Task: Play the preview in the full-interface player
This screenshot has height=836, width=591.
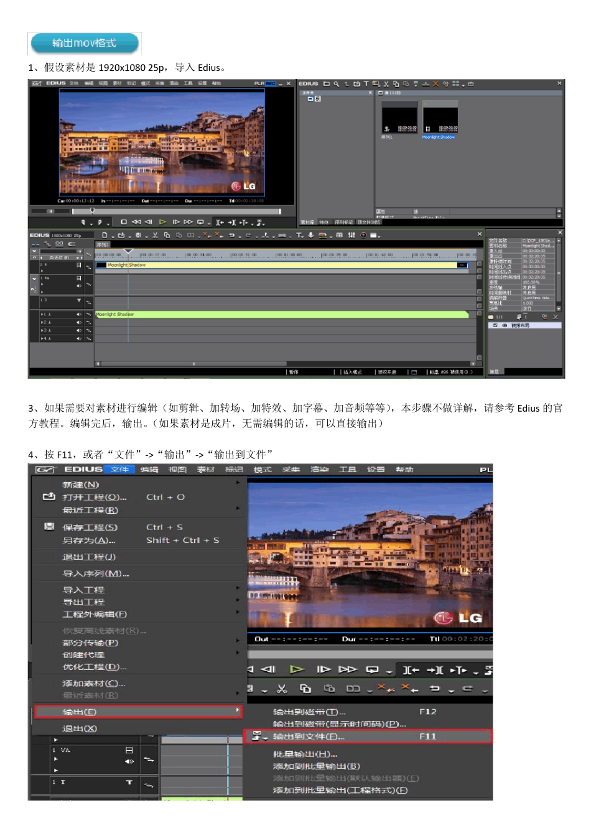Action: click(163, 222)
